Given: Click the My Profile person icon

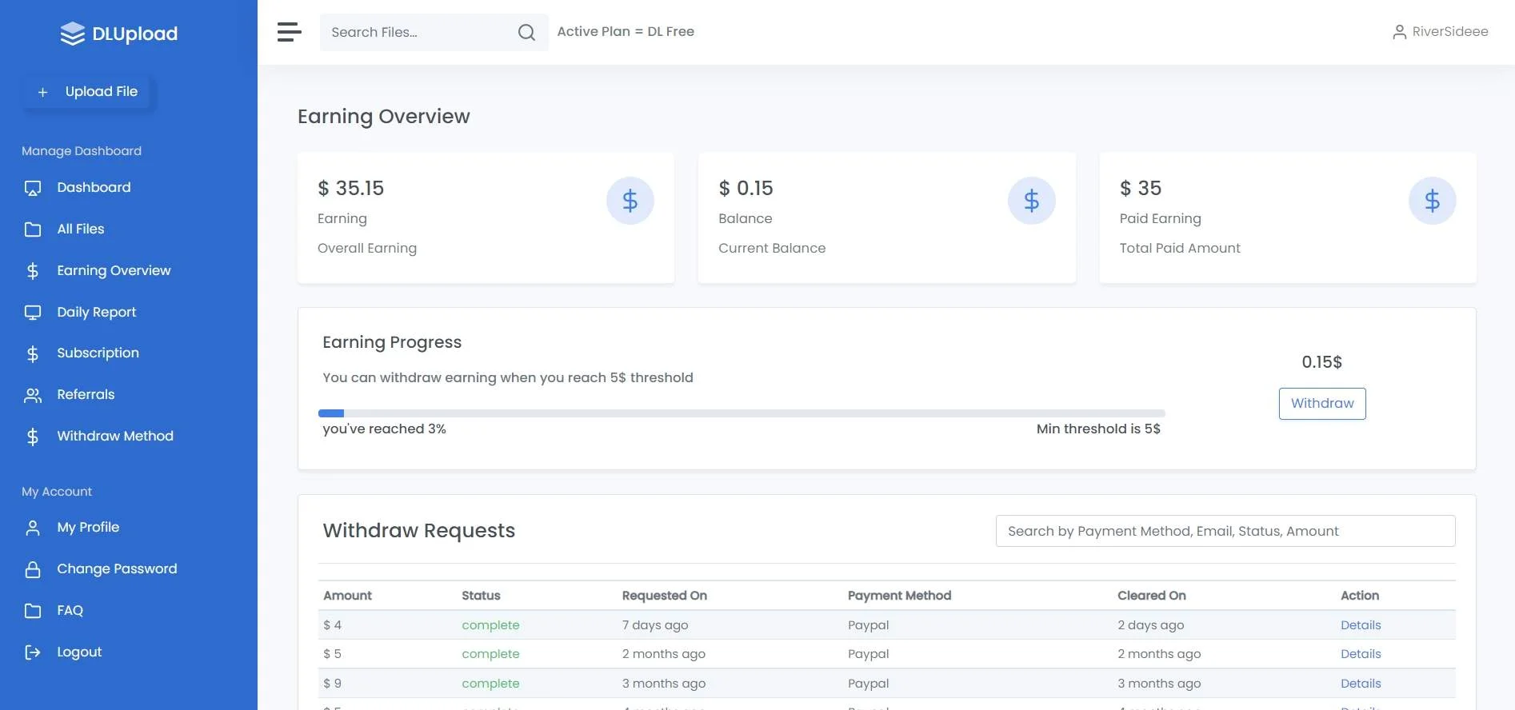Looking at the screenshot, I should coord(33,528).
